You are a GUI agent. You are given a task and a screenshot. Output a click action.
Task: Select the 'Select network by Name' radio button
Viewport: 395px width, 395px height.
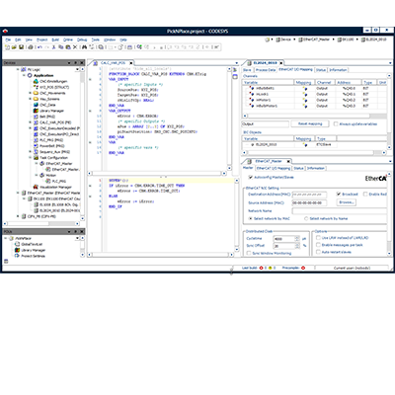pyautogui.click(x=306, y=218)
